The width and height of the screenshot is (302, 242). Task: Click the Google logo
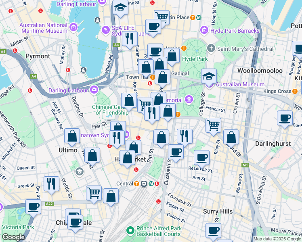click(14, 237)
